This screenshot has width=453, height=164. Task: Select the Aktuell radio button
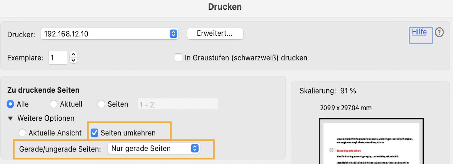coord(54,104)
